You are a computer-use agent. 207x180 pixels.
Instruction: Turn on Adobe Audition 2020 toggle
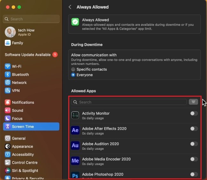click(194, 144)
